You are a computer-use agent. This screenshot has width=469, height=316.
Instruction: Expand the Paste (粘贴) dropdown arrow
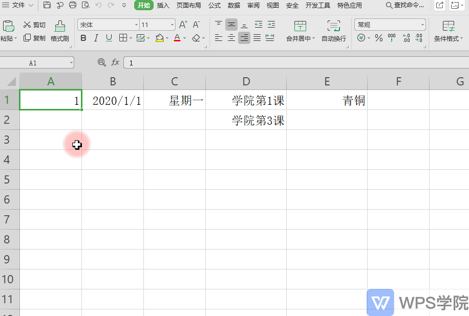(x=15, y=38)
